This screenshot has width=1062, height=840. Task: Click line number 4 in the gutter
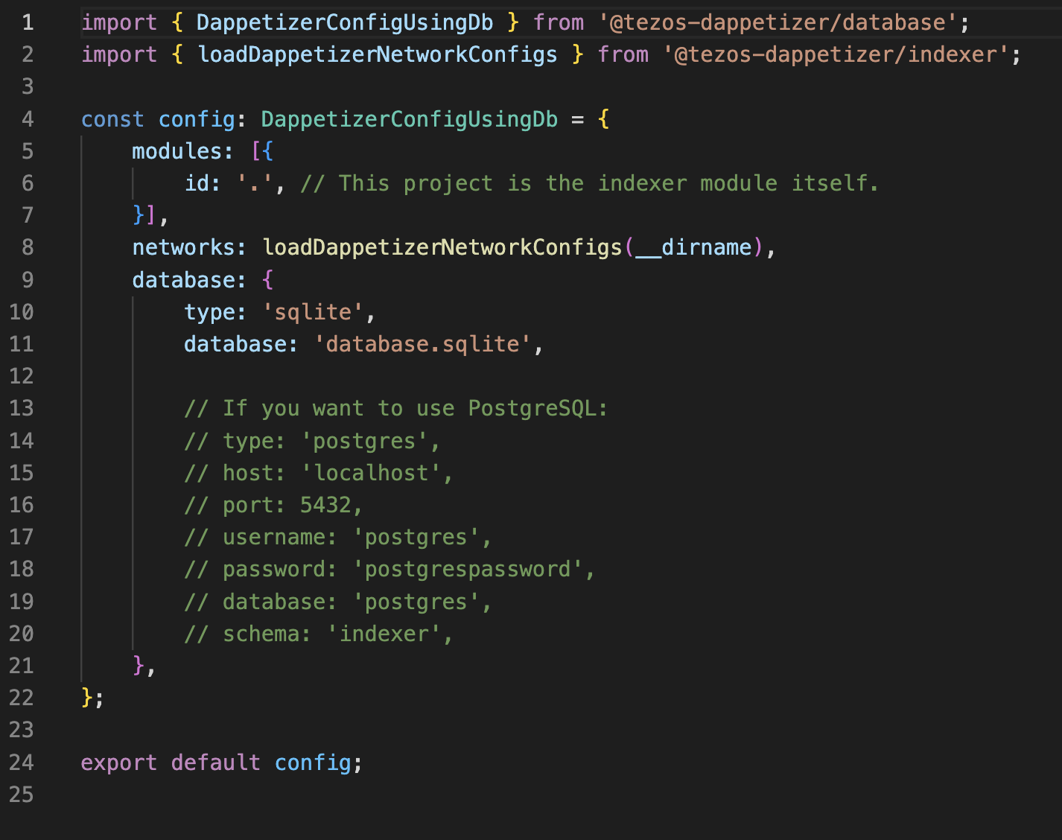28,119
